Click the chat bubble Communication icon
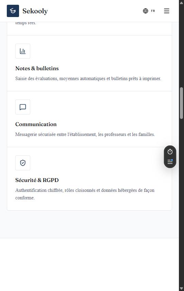The image size is (184, 291). [23, 107]
